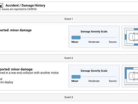Click Event 1 Damage Severity Scale title
The height and width of the screenshot is (104, 138).
click(x=94, y=32)
